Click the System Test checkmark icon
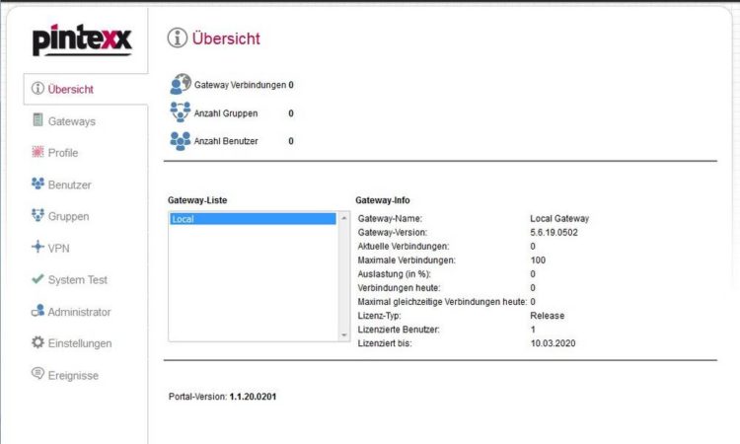740x444 pixels. 37,279
